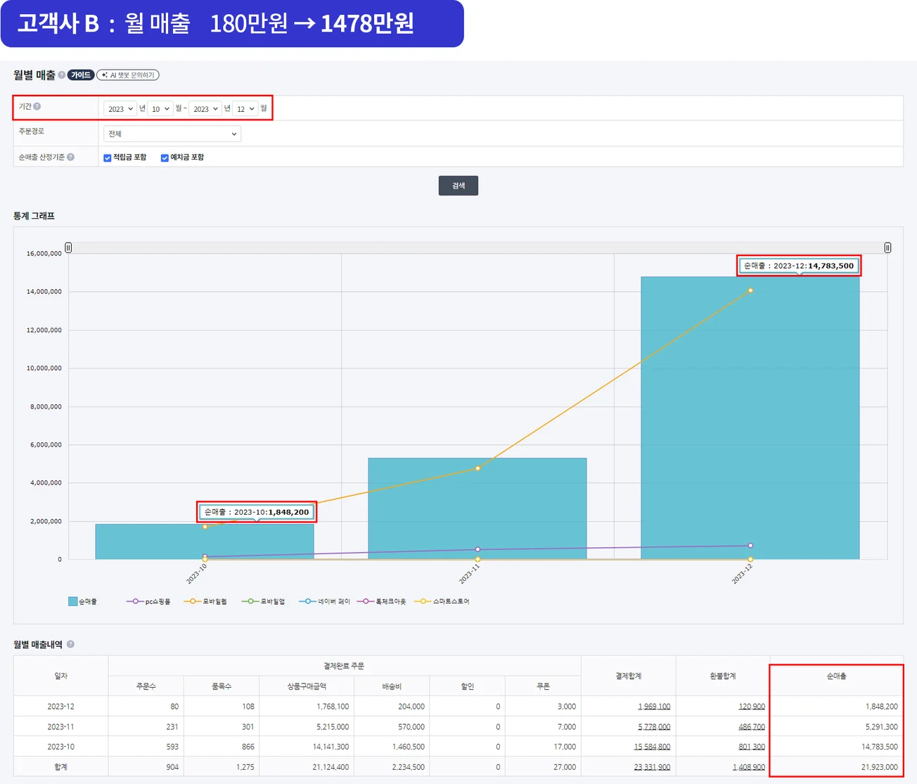
Task: Click help icon next to 순매출 산정기준
Action: 70,157
